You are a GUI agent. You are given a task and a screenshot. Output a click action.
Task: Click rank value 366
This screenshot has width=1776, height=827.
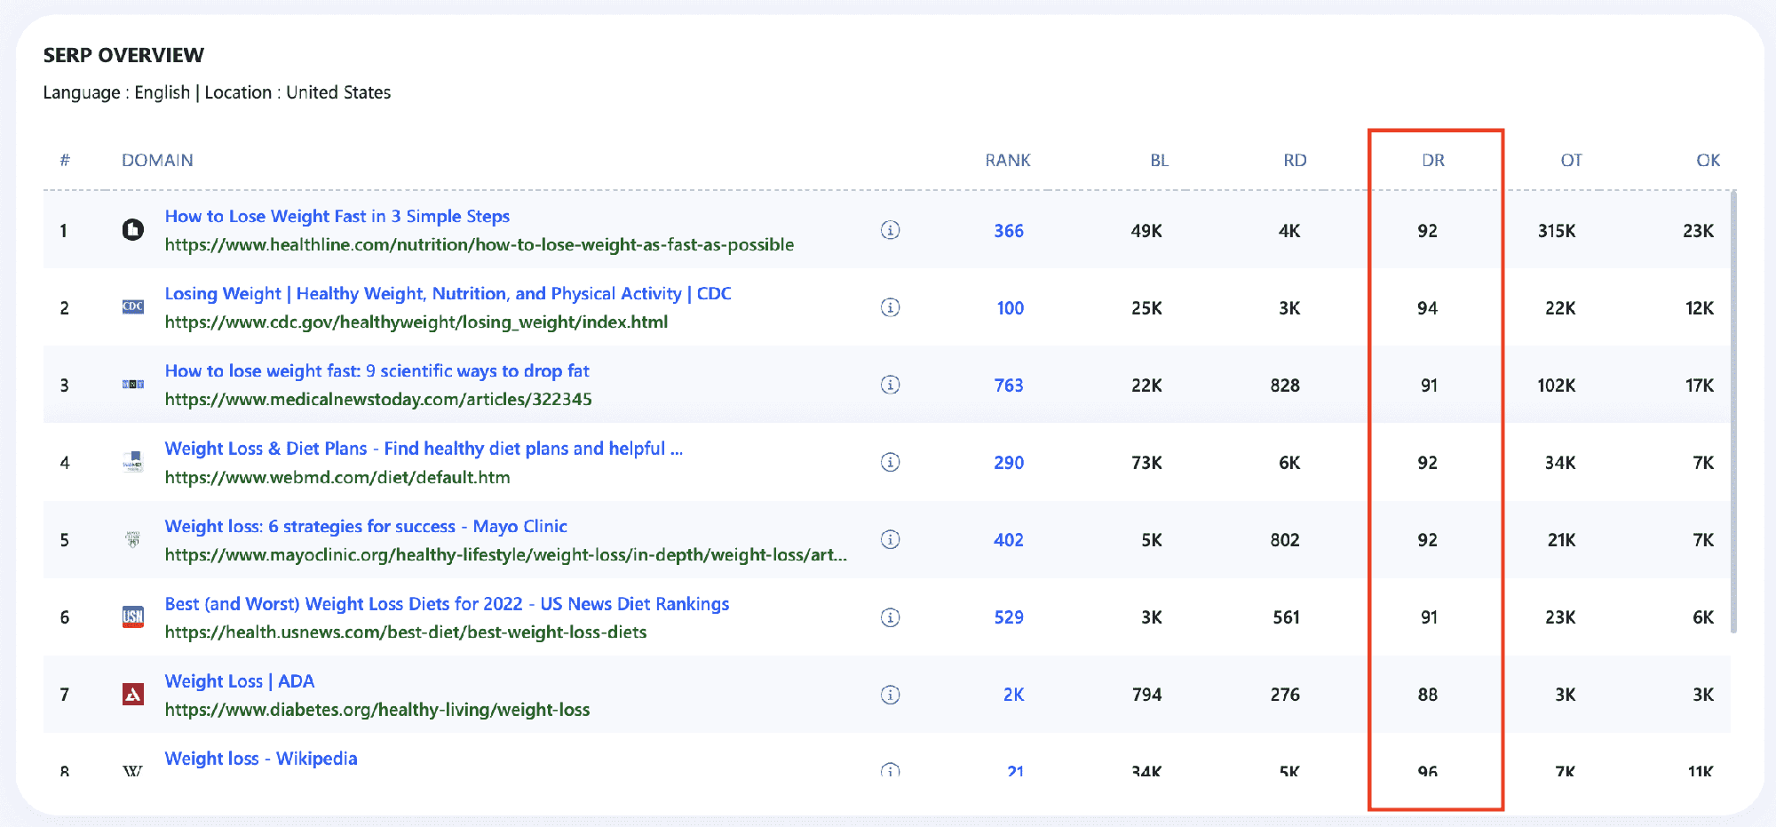coord(1009,231)
